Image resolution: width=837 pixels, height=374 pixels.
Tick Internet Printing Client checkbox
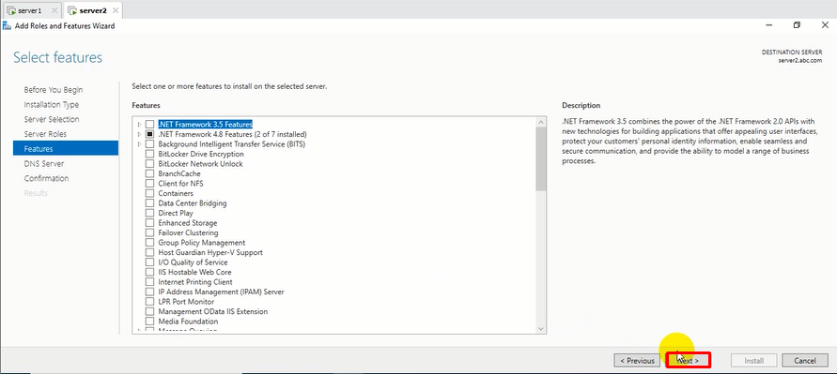pos(149,282)
